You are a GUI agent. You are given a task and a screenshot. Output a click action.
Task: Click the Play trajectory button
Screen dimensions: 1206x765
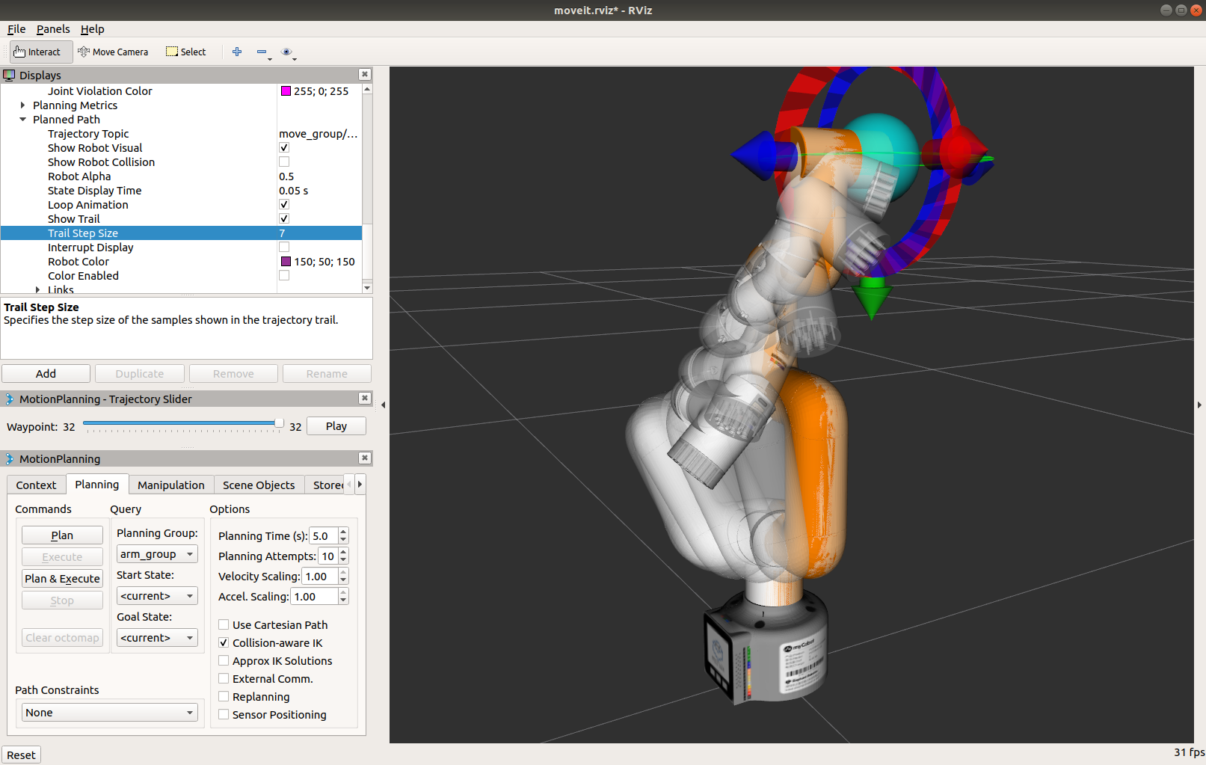(336, 426)
